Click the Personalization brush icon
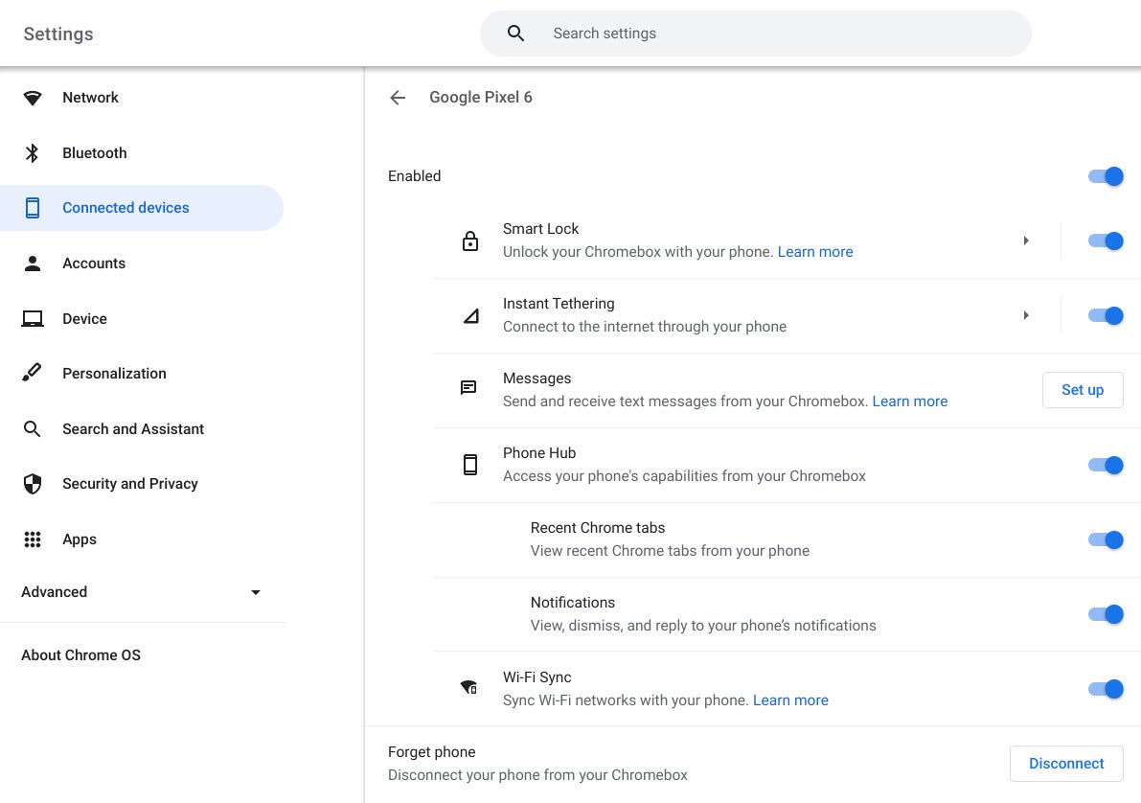The image size is (1141, 803). pyautogui.click(x=32, y=373)
